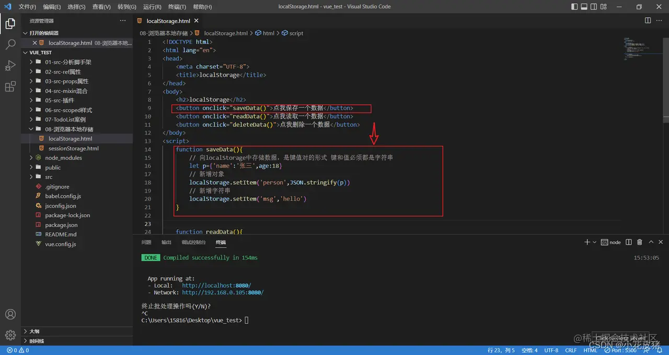
Task: Open the Explorer view in activity bar
Action: pyautogui.click(x=10, y=23)
